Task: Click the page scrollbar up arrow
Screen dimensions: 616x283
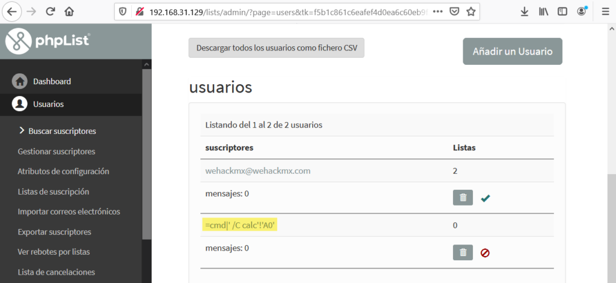Action: click(x=612, y=29)
